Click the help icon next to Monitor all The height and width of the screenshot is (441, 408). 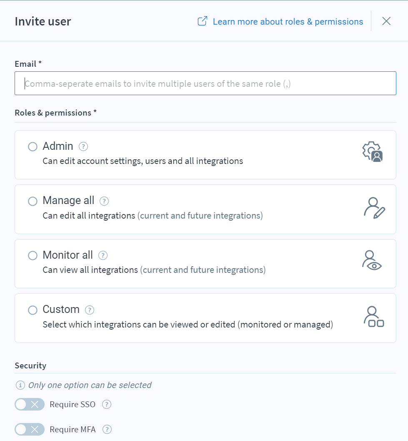[x=103, y=255]
